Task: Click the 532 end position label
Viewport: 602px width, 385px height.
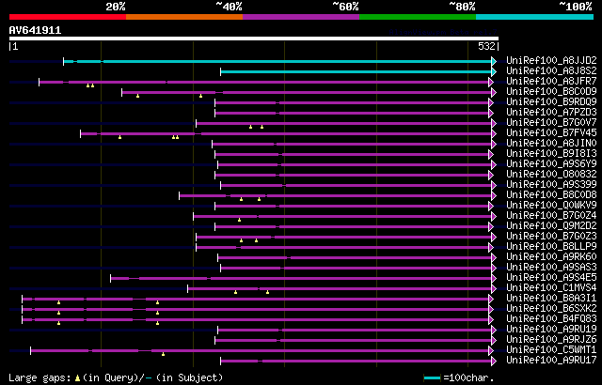Action: (x=486, y=46)
